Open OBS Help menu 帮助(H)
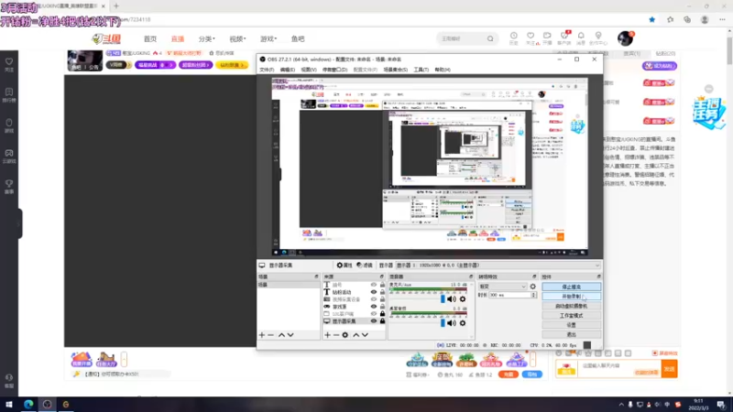The width and height of the screenshot is (733, 412). pyautogui.click(x=443, y=70)
